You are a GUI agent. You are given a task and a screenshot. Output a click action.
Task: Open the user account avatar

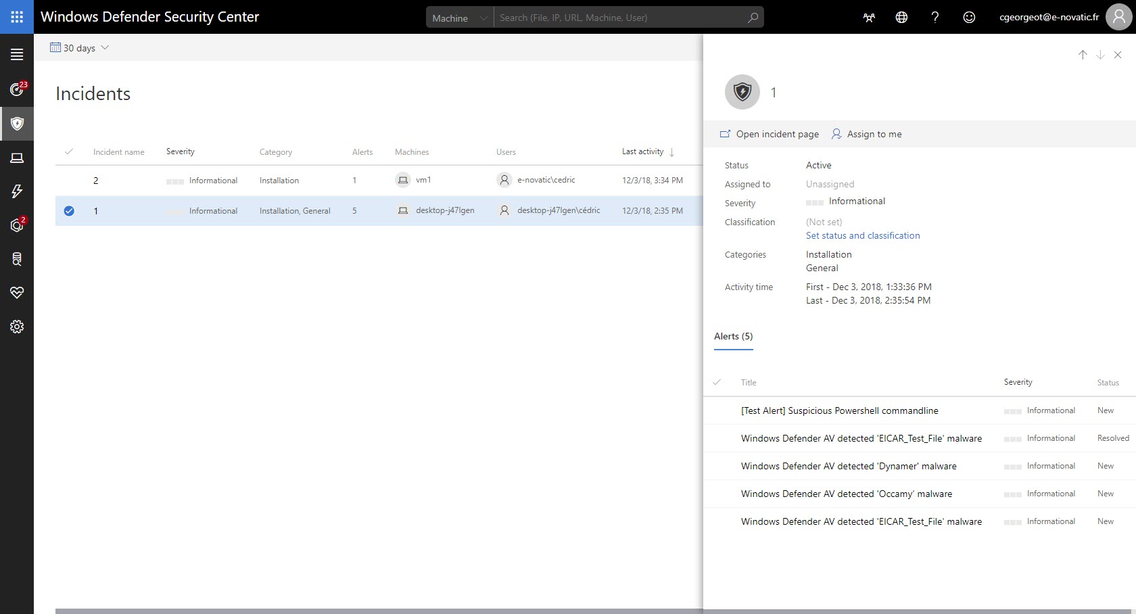[1119, 17]
